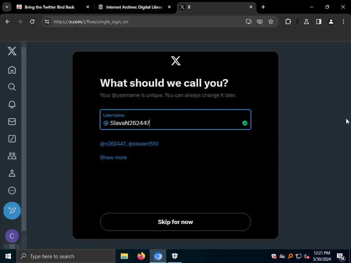Open File Explorer from taskbar
This screenshot has height=263, width=351.
coord(124,256)
